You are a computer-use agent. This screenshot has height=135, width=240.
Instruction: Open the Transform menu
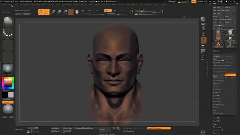tap(148, 4)
